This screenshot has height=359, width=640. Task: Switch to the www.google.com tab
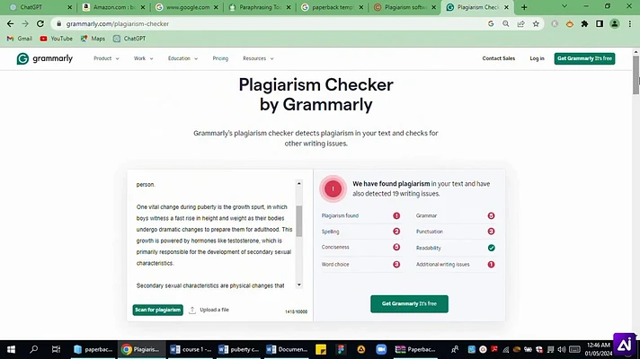tap(187, 7)
